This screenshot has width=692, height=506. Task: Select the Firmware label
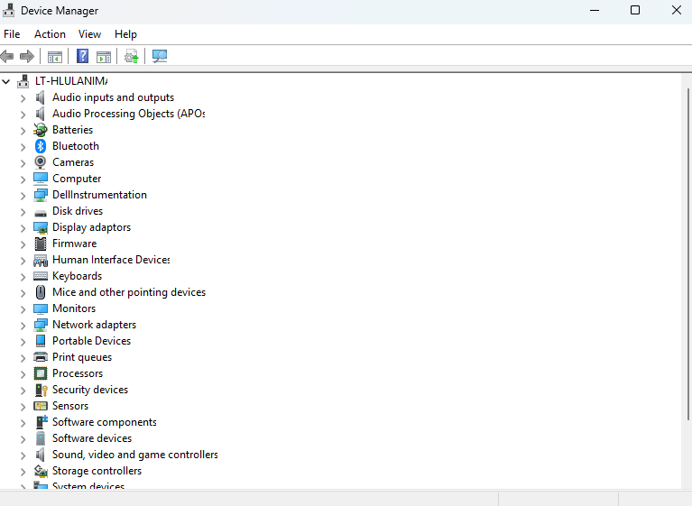pos(74,244)
